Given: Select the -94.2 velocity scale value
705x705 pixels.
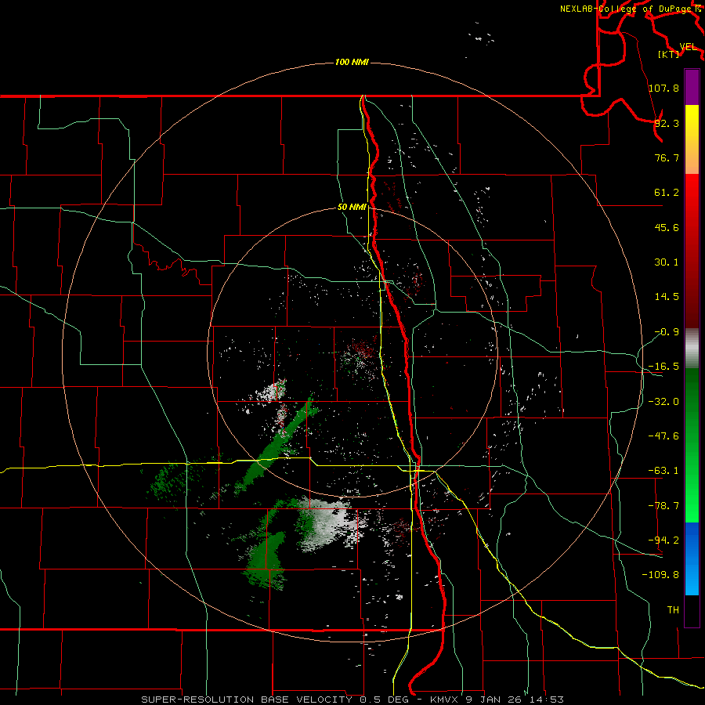Looking at the screenshot, I should click(663, 540).
